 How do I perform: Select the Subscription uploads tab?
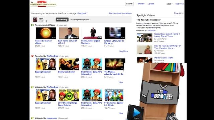coord(80,19)
